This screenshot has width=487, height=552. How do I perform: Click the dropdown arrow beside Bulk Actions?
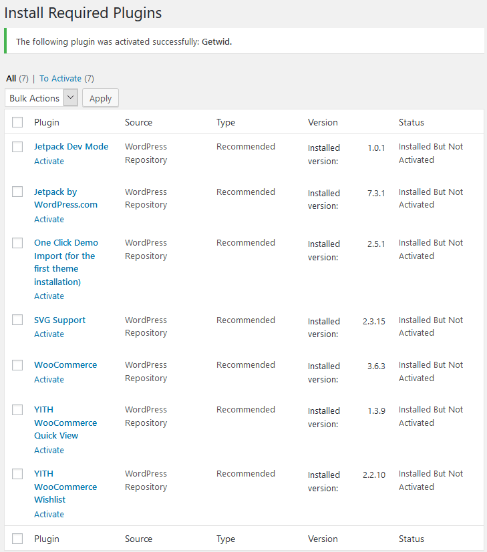tap(70, 97)
